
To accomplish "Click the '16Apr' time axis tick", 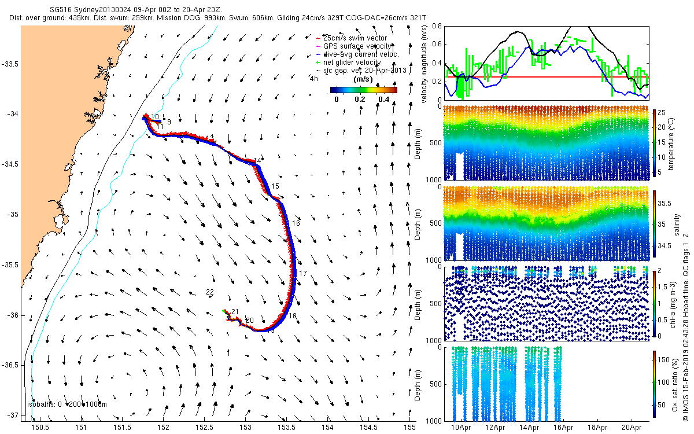I will click(x=563, y=428).
